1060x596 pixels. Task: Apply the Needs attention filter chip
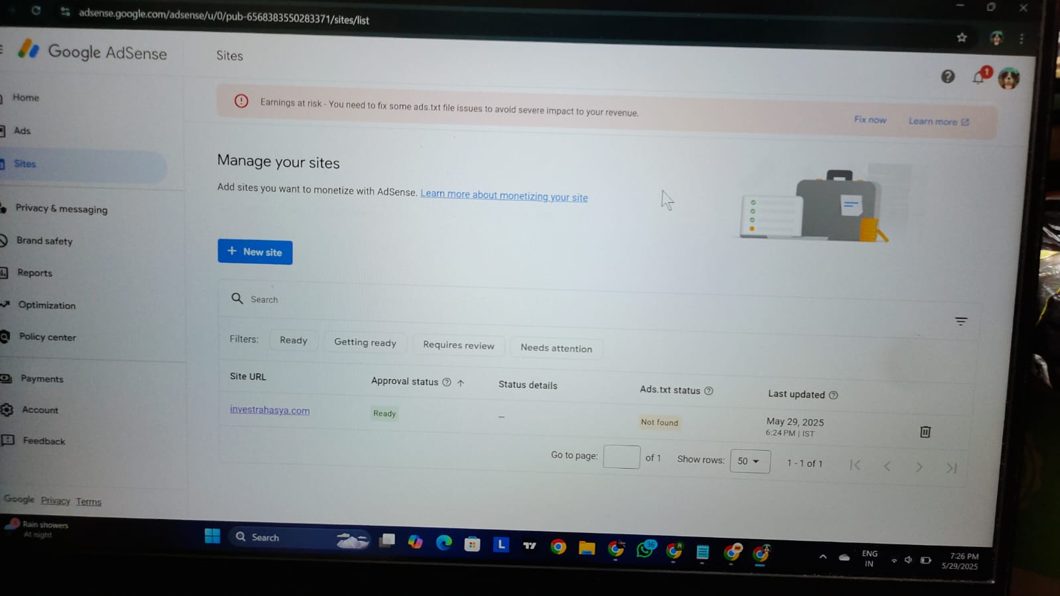tap(556, 349)
